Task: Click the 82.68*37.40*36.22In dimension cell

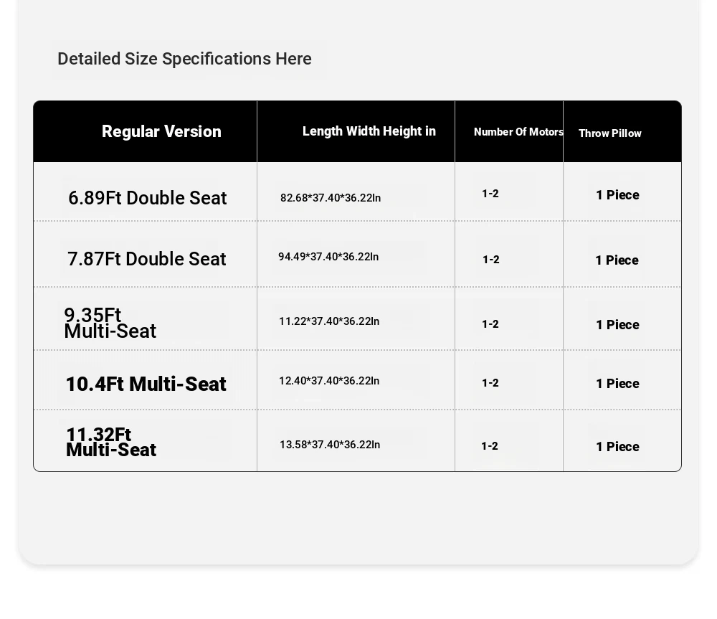Action: click(331, 198)
